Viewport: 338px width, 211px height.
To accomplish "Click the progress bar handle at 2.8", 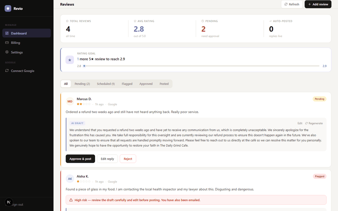I will 84,66.
